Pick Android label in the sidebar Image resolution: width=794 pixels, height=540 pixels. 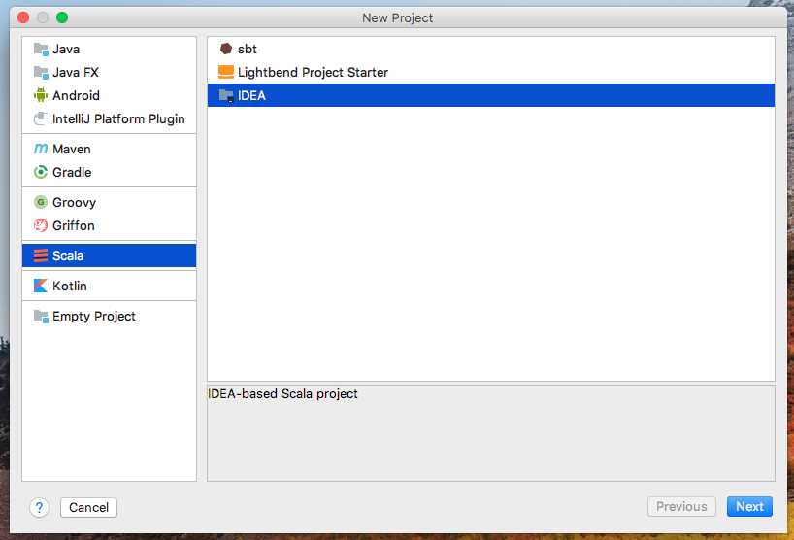76,95
